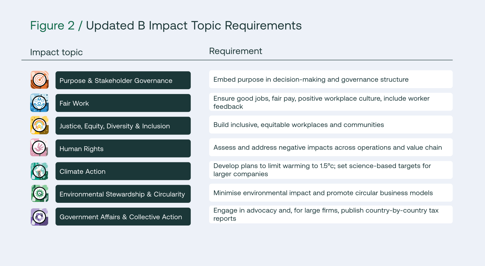Click the 'Develop plans to limit warming' requirement text
Screen dimensions: 485x266
(322, 170)
